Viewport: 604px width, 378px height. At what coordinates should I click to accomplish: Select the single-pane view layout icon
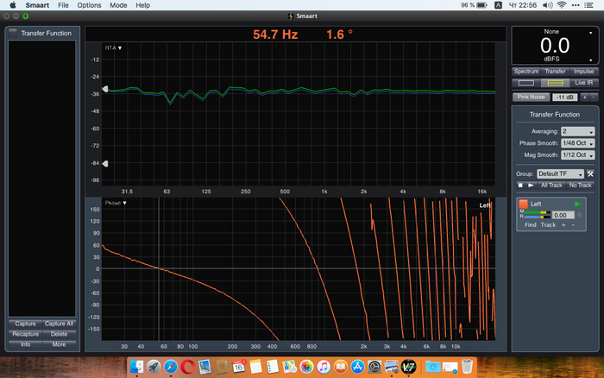pos(526,83)
